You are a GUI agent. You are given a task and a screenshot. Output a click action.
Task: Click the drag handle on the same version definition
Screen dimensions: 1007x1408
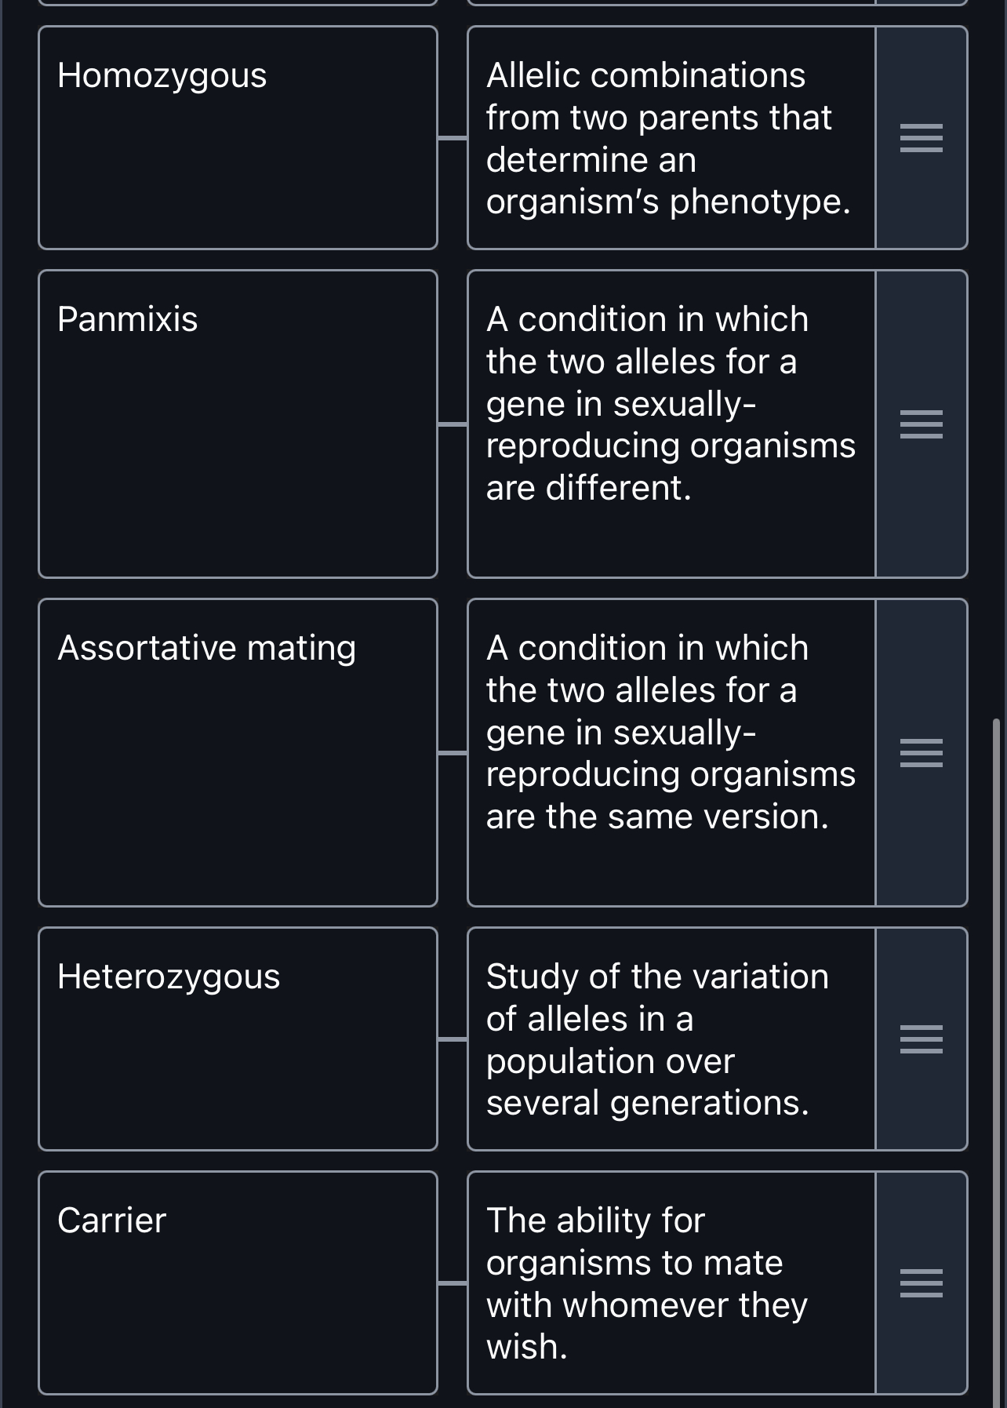[922, 751]
